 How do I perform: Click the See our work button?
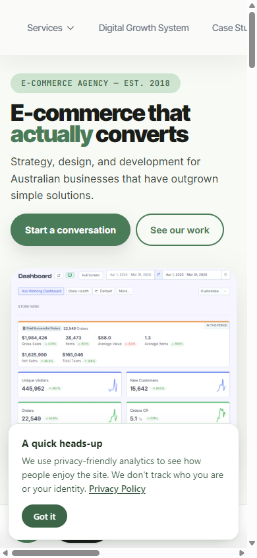click(180, 230)
